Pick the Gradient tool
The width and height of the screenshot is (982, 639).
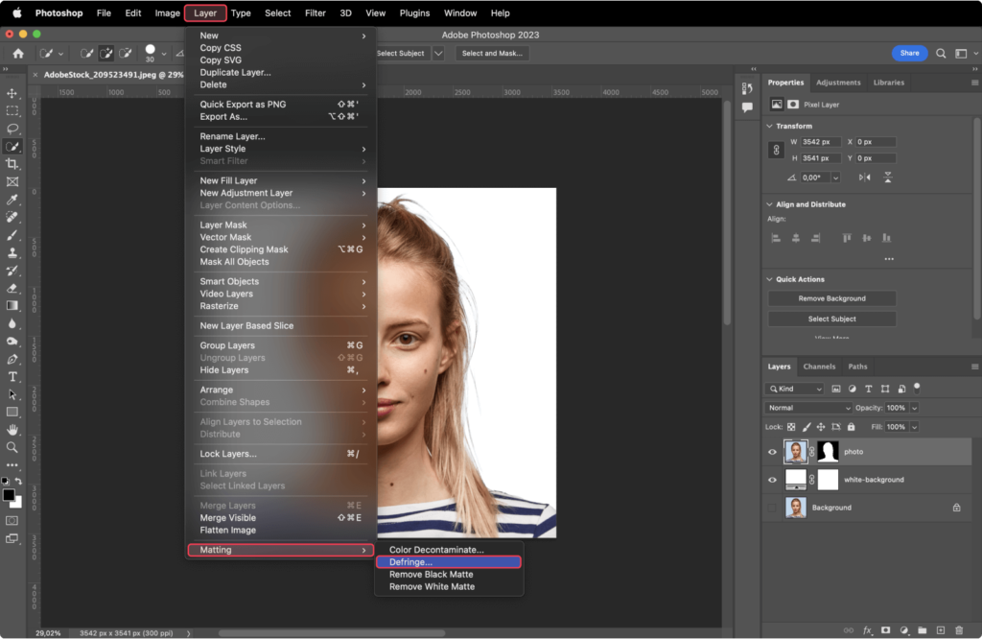[13, 307]
